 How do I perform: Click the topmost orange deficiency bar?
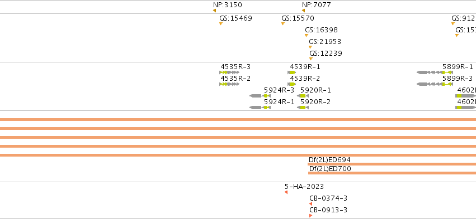click(238, 119)
